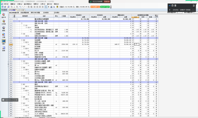The image size is (198, 118).
Task: Click the paste toolbar icon after scissors
Action: [x=17, y=7]
